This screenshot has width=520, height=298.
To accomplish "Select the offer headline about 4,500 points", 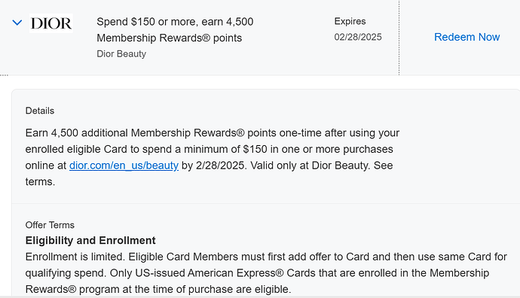I will point(175,30).
